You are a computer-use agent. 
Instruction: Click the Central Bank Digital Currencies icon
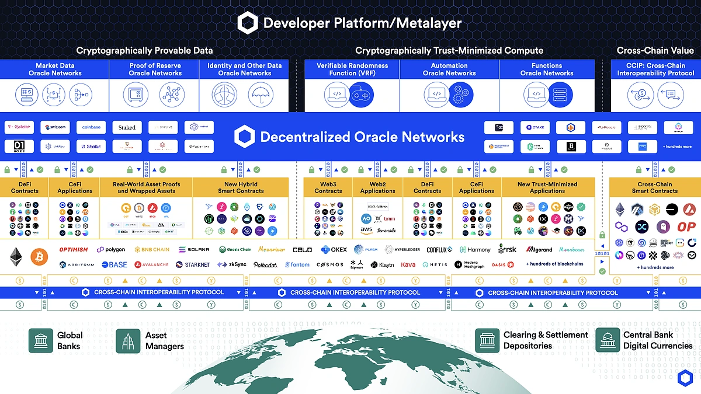point(608,340)
